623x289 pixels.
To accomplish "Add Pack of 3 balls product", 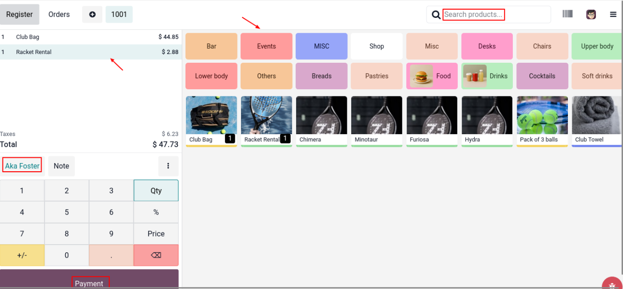I will [542, 121].
